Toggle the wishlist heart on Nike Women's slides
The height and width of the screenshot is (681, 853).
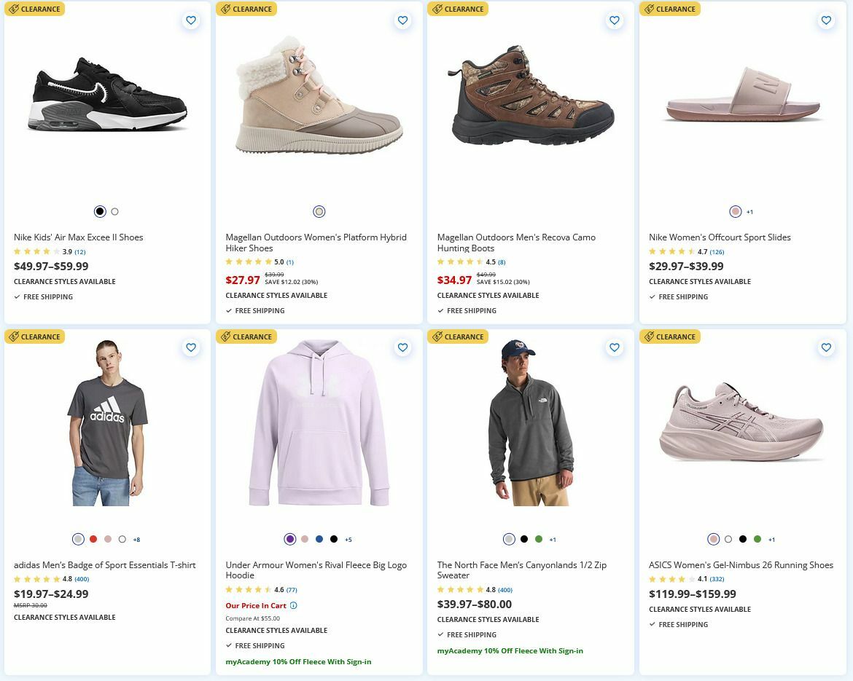(x=826, y=20)
